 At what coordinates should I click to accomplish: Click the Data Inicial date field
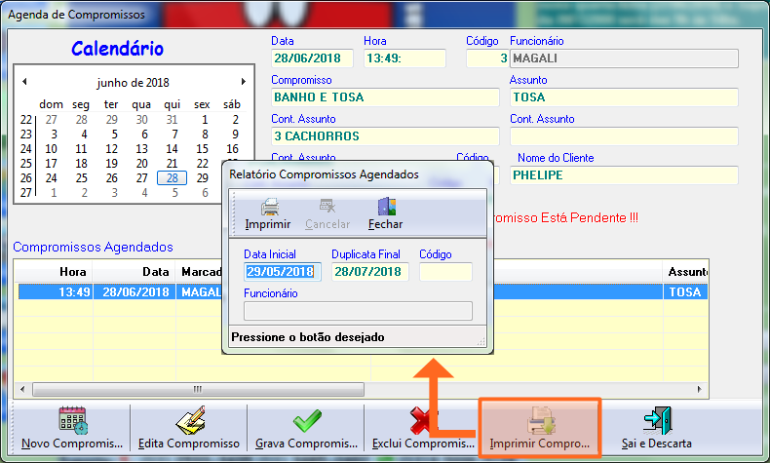pos(281,272)
